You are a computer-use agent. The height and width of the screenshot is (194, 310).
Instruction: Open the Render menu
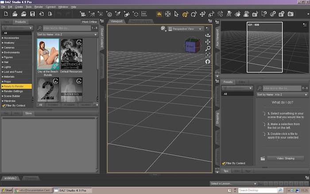point(39,7)
